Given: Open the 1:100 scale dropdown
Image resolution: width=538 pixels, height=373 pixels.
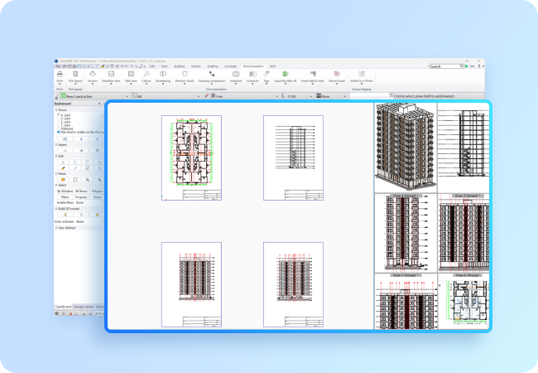Looking at the screenshot, I should tap(310, 97).
